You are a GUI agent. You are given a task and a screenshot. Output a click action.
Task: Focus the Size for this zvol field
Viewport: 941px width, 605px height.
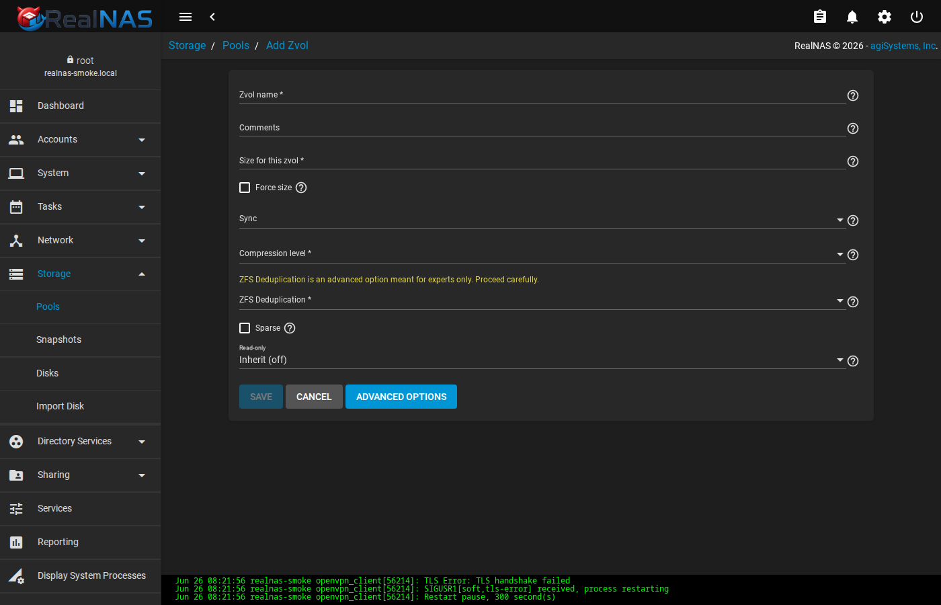pos(542,161)
